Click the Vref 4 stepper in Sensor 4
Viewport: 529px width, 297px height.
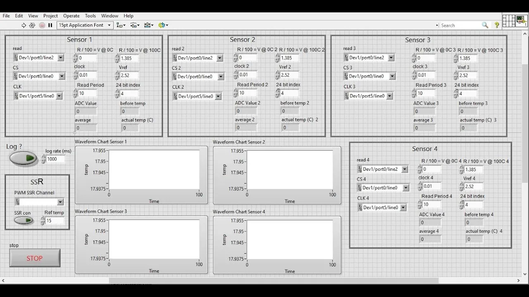[x=462, y=187]
